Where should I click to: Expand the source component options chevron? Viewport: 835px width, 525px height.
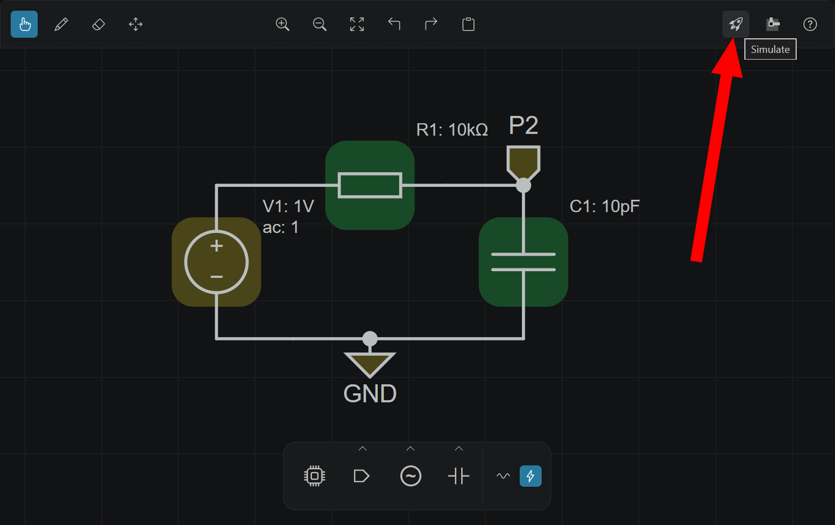click(410, 449)
